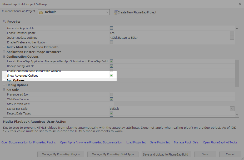Toggle Detect Data Types checkbox
The image size is (244, 160).
[x=111, y=113]
